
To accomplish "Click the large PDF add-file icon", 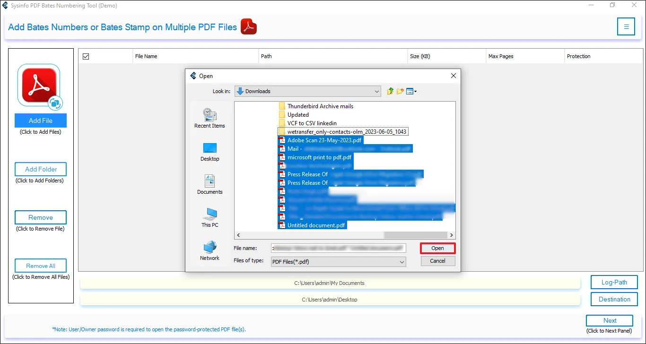I will click(39, 86).
